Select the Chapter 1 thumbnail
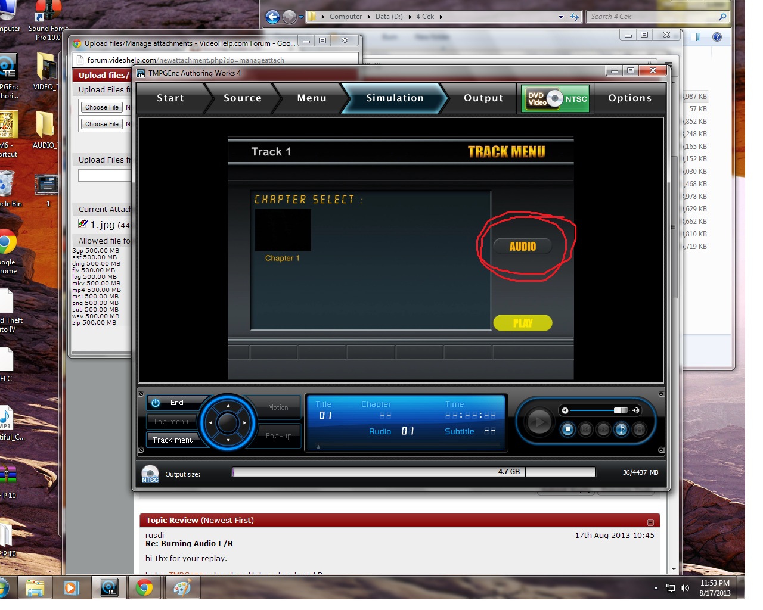763x610 pixels. tap(283, 231)
